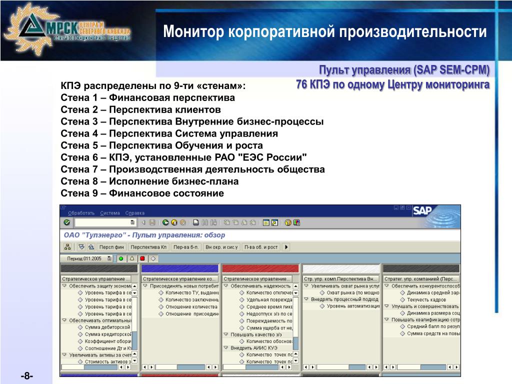Collapse the Внедрить АИИС КУЭ node

(225, 348)
